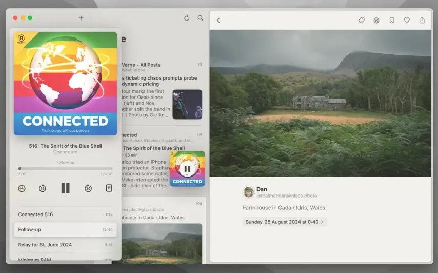
Task: Click the podcast progress slider
Action: tap(65, 169)
